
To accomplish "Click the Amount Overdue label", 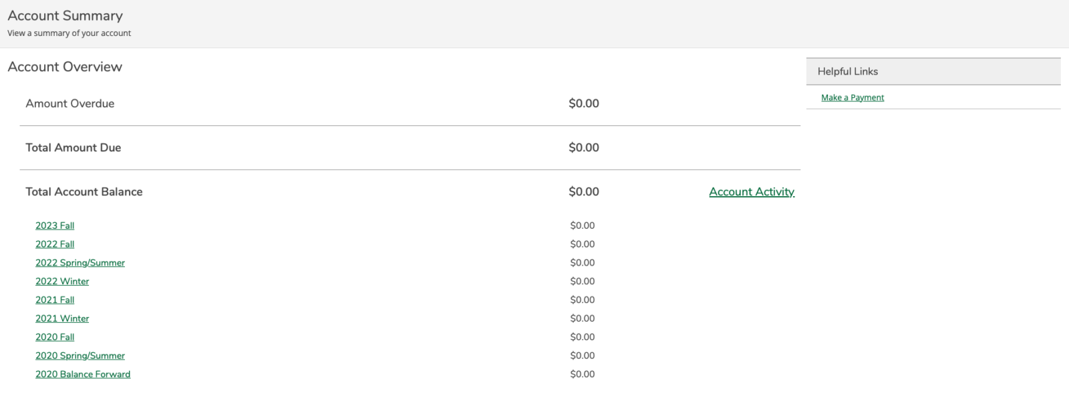I will point(70,103).
